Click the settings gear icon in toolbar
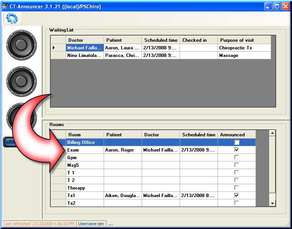This screenshot has height=229, width=292. click(12, 18)
